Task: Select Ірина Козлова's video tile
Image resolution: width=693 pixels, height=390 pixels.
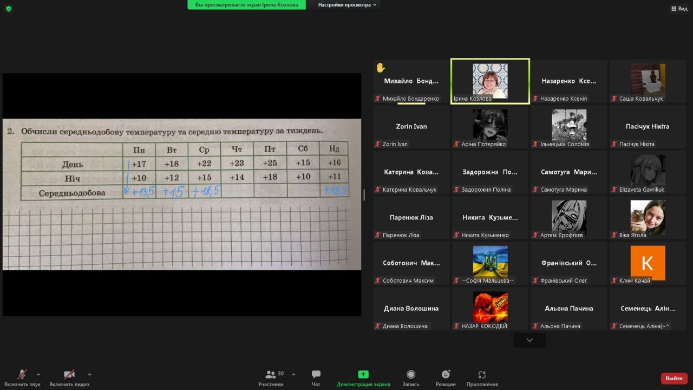Action: (x=490, y=81)
